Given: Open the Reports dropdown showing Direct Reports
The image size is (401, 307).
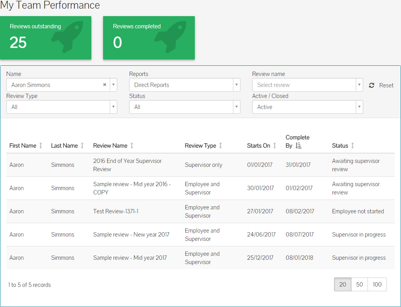Looking at the screenshot, I should [185, 85].
